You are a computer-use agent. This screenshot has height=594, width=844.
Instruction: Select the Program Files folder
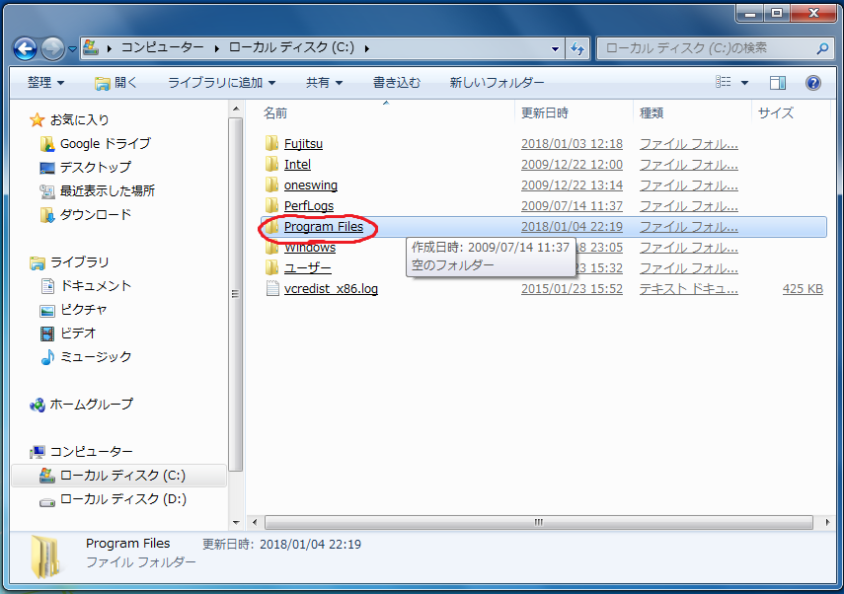pos(324,227)
